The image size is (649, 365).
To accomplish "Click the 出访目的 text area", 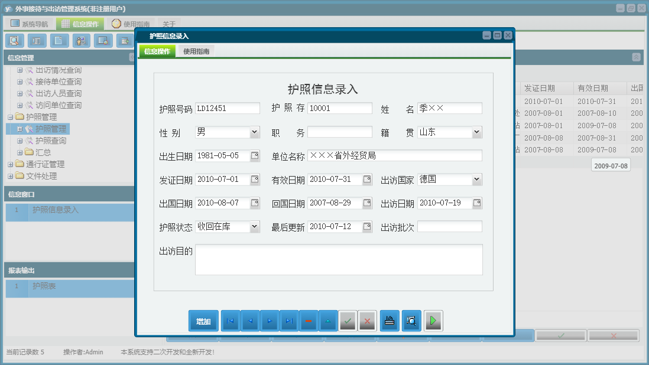I will point(339,260).
